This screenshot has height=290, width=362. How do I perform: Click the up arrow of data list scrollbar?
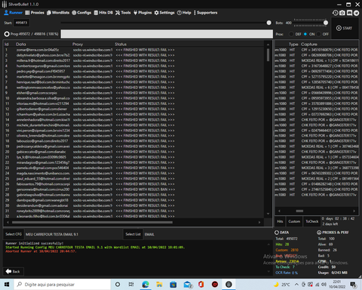pyautogui.click(x=268, y=45)
